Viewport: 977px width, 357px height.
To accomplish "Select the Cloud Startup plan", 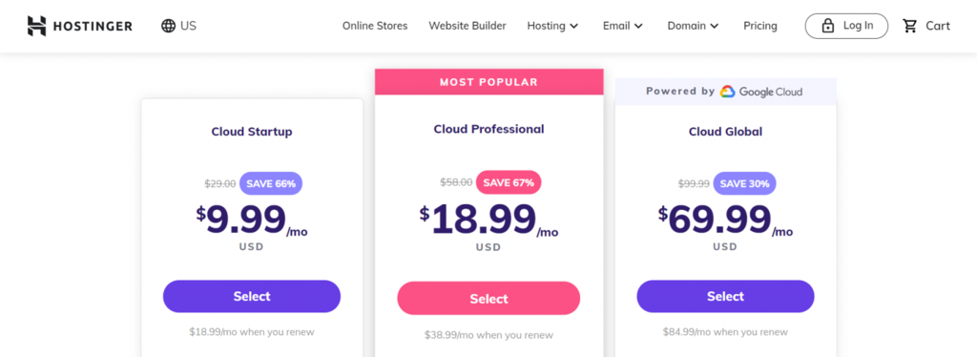I will [x=252, y=297].
